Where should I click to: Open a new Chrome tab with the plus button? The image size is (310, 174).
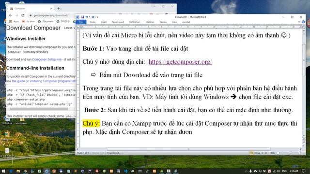[x=58, y=9]
